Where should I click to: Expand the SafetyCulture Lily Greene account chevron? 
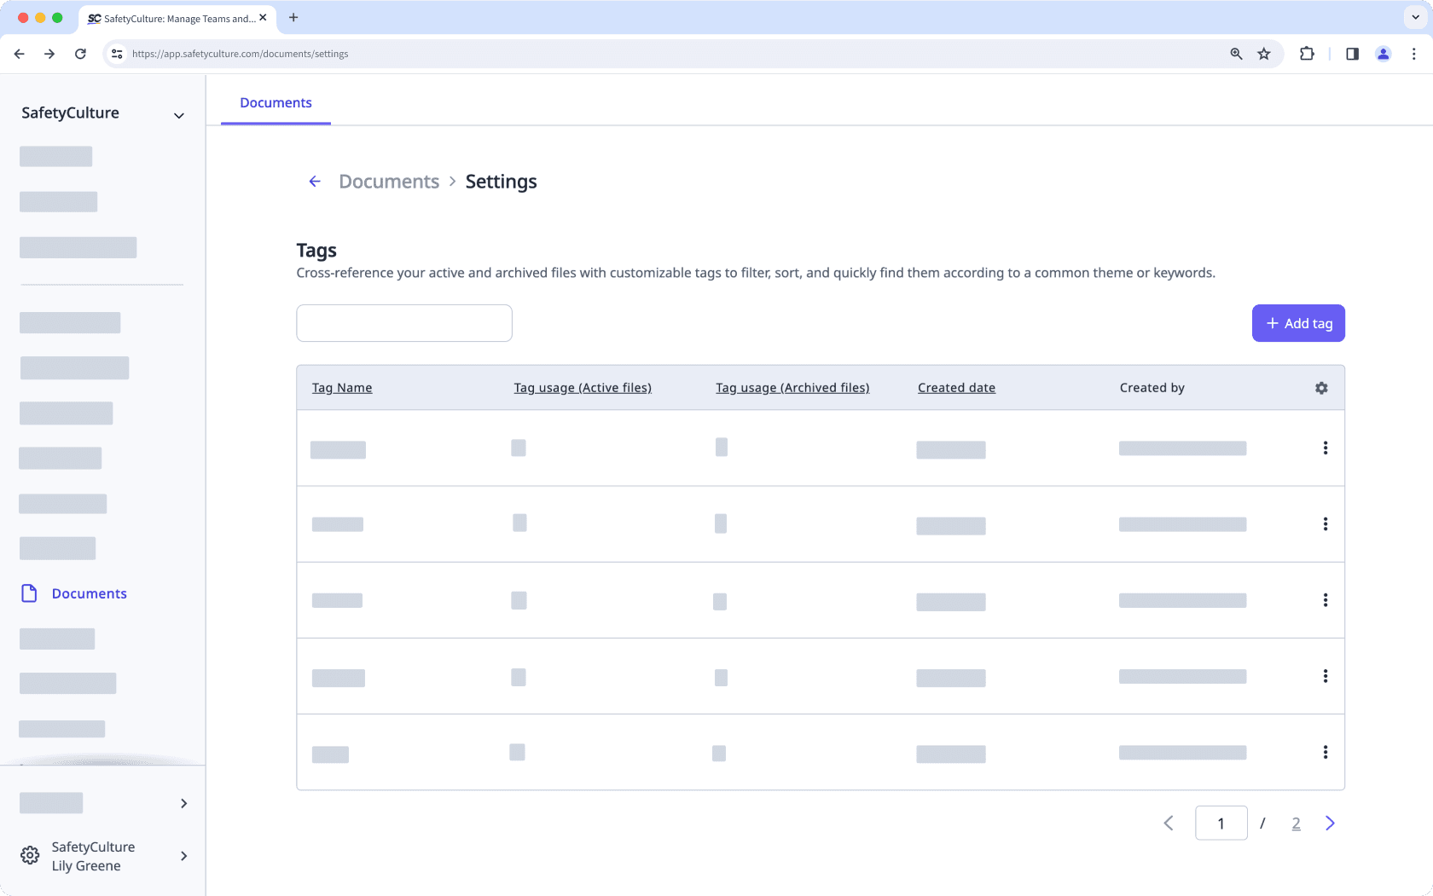point(183,856)
